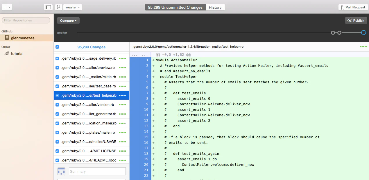Switch to 95,299 Uncommitted Changes tab
Viewport: 369px width, 180px height.
pyautogui.click(x=175, y=7)
